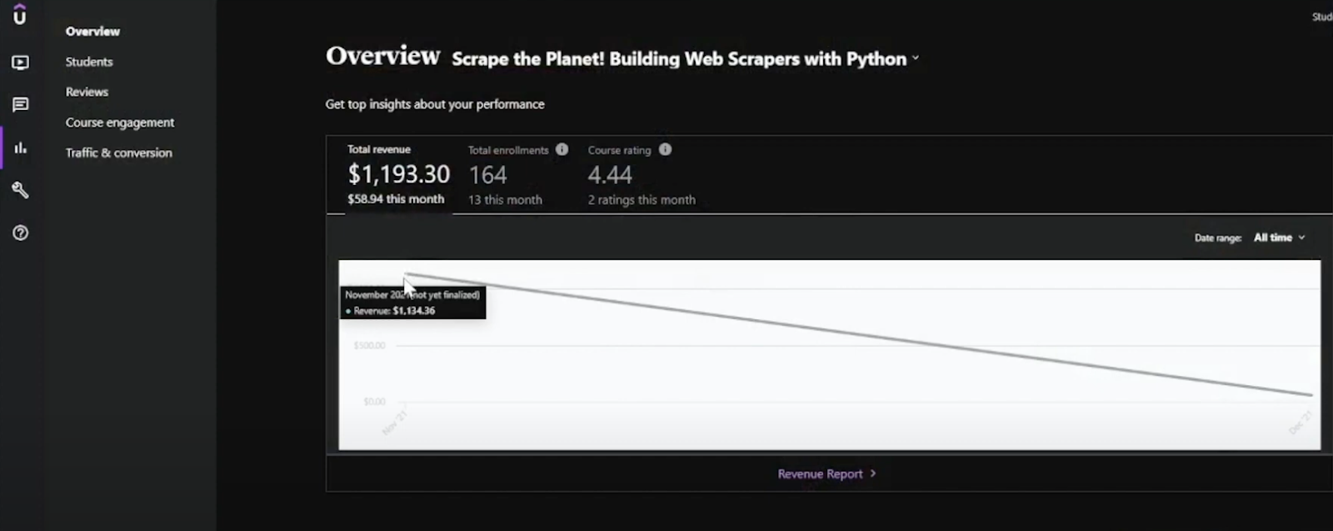Viewport: 1333px width, 531px height.
Task: Go to the Students section
Action: 89,62
